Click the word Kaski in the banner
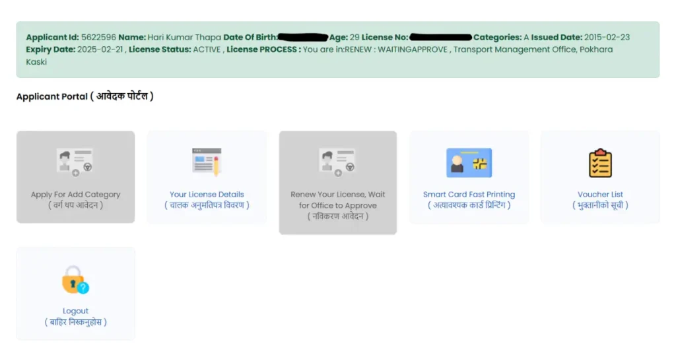Screen dimensions: 676x355 coord(36,62)
